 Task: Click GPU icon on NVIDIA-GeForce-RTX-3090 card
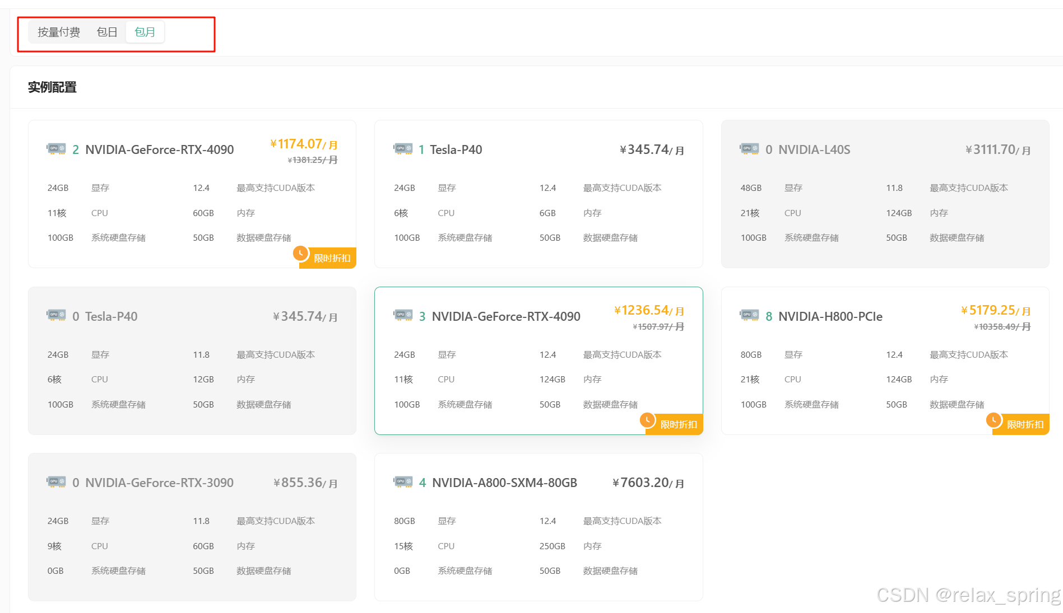click(56, 481)
